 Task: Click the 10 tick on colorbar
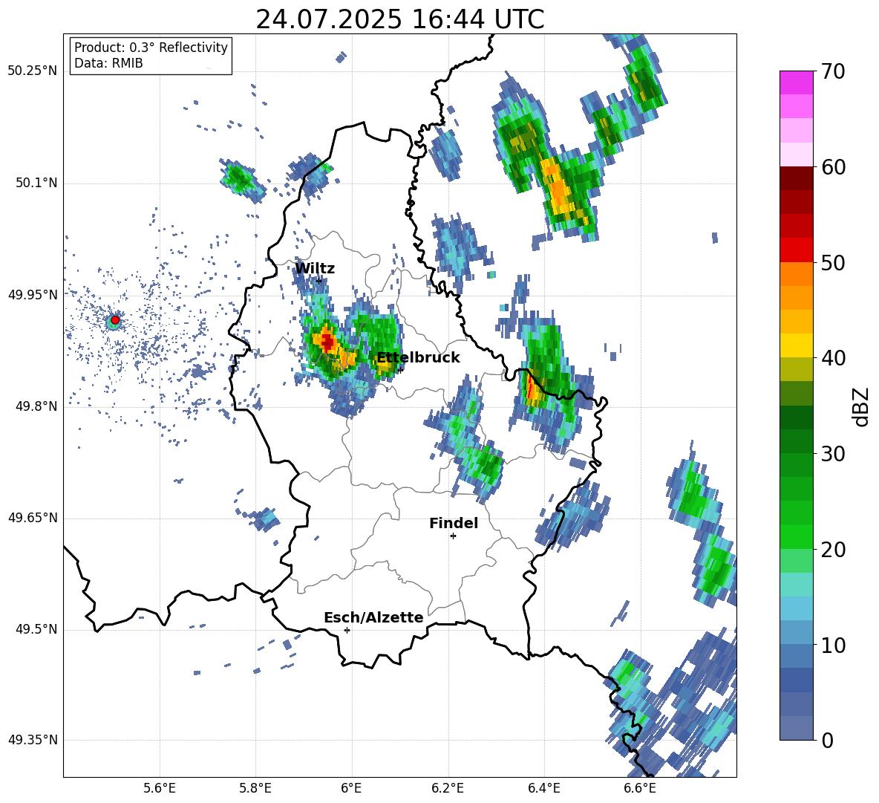[x=832, y=646]
